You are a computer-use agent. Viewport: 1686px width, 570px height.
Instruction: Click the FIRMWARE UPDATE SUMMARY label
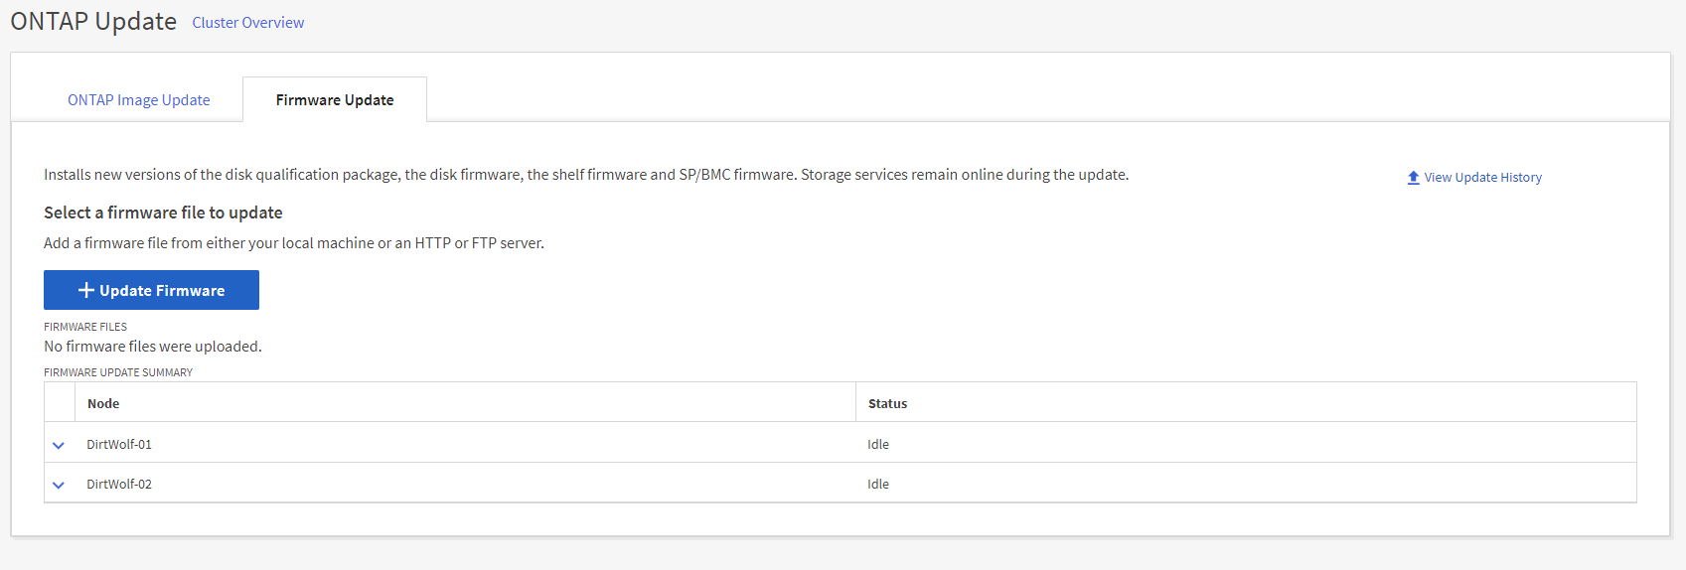(x=118, y=372)
